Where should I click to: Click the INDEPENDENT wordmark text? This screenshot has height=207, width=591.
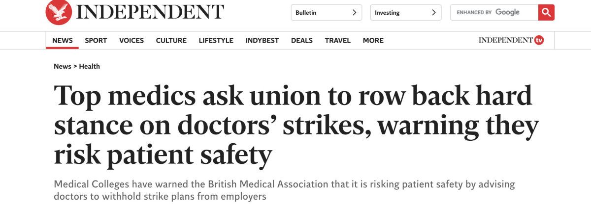150,12
